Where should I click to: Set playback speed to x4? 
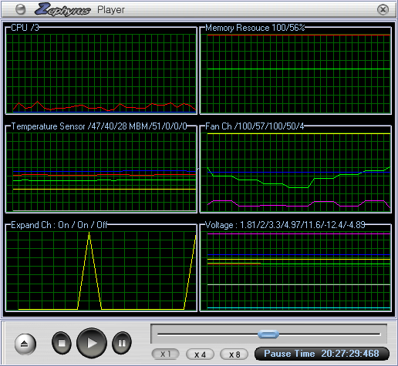200,354
